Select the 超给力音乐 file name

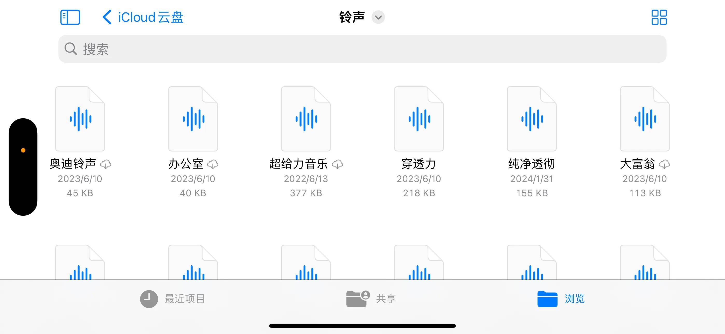[x=299, y=164]
